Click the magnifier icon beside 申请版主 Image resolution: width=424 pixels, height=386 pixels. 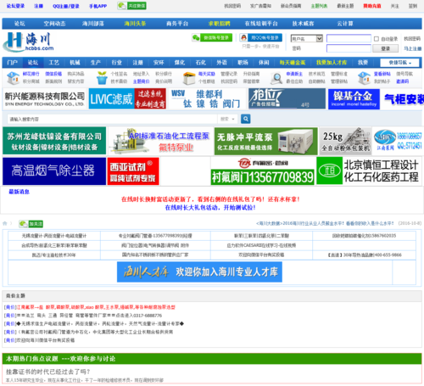pos(276,78)
